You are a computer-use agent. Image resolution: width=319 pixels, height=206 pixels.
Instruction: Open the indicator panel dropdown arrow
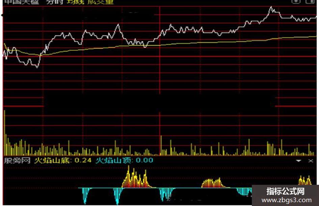298,161
